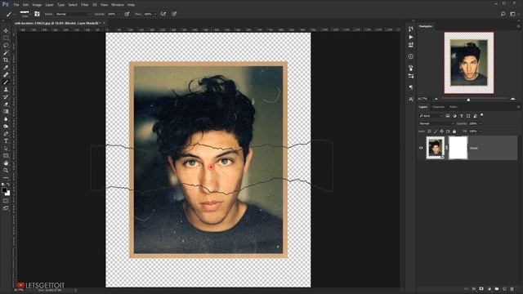Open the Character panel icon
The image size is (523, 294).
[410, 99]
